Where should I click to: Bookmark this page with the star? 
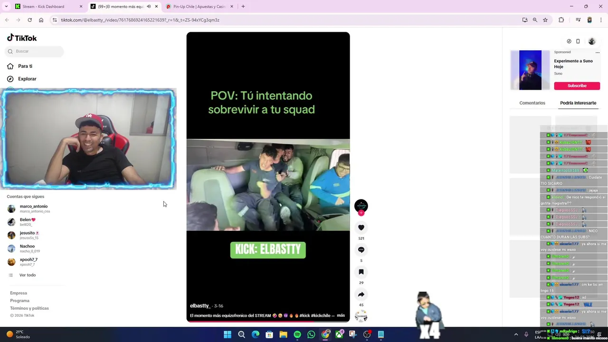tap(545, 20)
